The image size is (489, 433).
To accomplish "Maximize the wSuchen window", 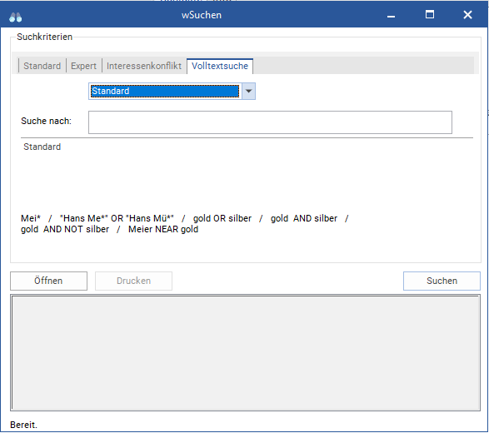I will 430,15.
